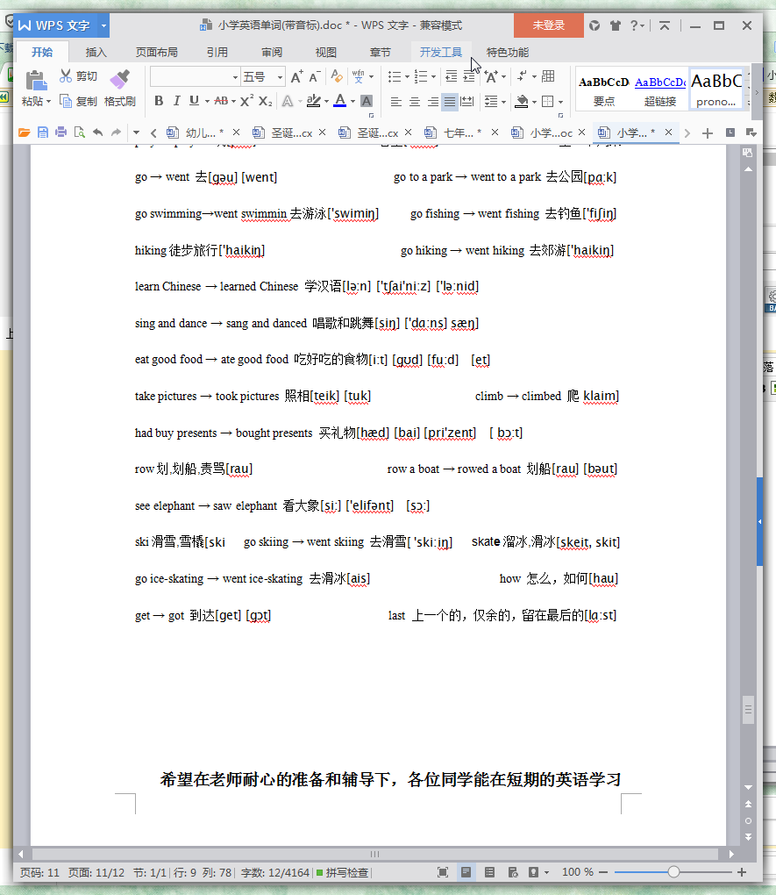Viewport: 776px width, 895px height.
Task: Increase font size with A+ icon
Action: pyautogui.click(x=296, y=76)
